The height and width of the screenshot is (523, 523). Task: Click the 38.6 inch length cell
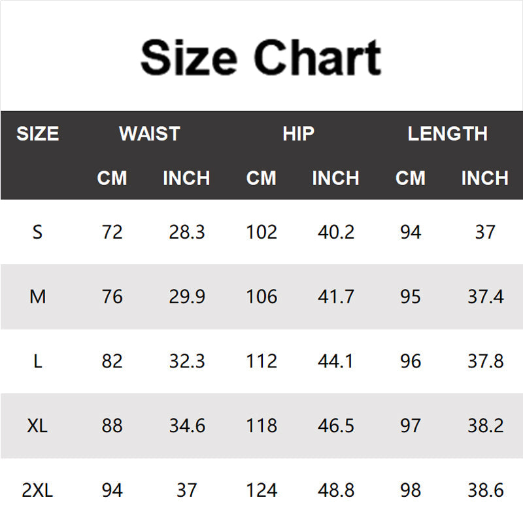pos(485,490)
